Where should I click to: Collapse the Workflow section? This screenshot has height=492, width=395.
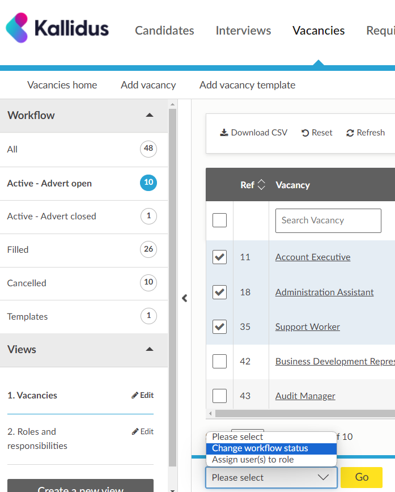pyautogui.click(x=150, y=115)
